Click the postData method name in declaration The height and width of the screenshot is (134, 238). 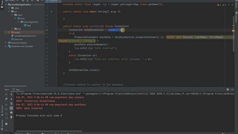pos(95,26)
